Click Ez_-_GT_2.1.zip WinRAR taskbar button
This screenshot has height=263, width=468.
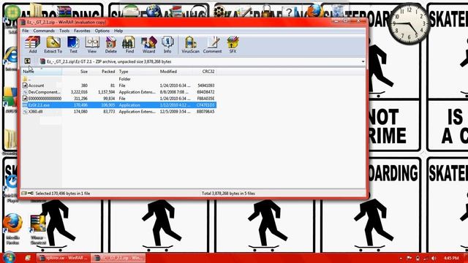click(118, 258)
